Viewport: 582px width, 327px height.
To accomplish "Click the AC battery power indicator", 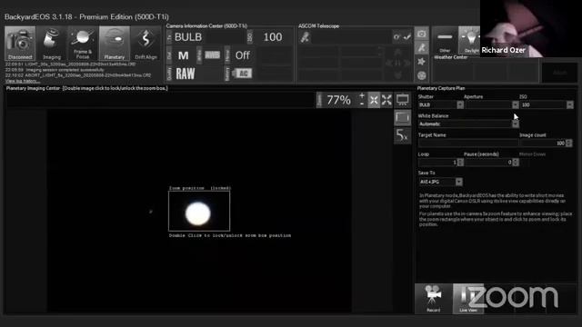I will point(242,74).
